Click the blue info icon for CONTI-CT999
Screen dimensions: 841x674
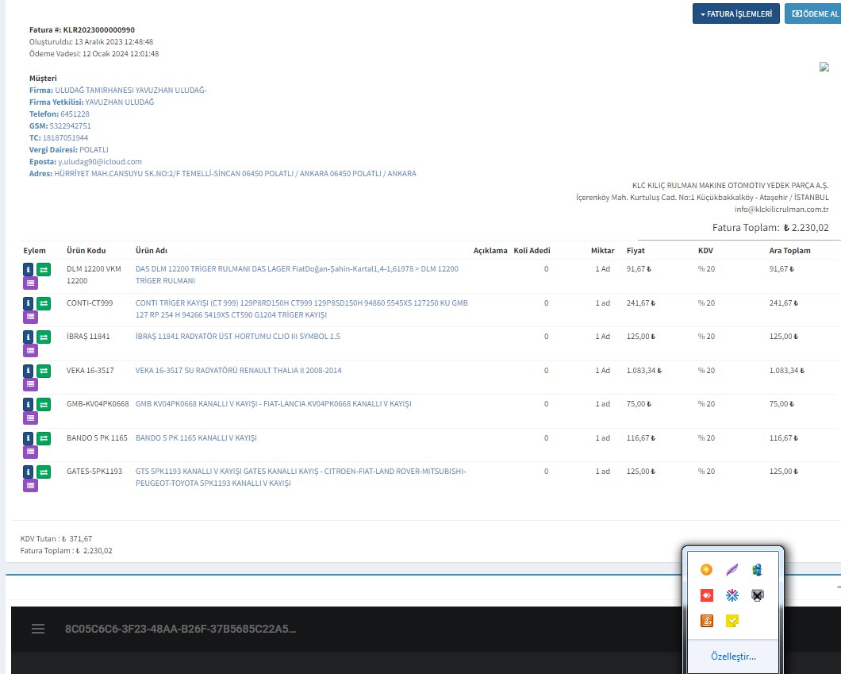(29, 302)
